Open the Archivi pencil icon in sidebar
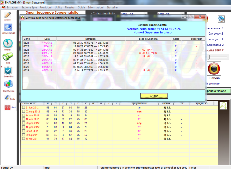This screenshot has width=231, height=169. pos(7,15)
